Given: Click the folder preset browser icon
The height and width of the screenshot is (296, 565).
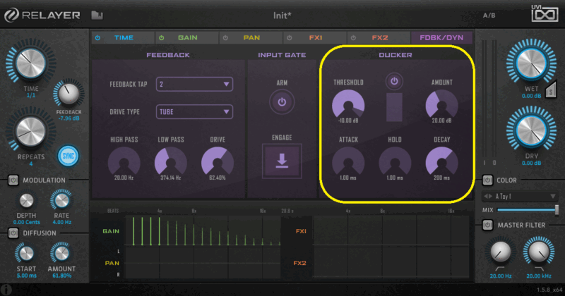Looking at the screenshot, I should point(97,15).
